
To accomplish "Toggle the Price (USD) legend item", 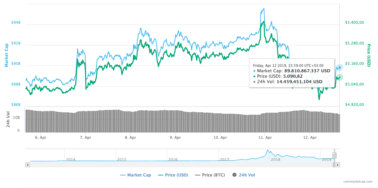I will point(173,175).
